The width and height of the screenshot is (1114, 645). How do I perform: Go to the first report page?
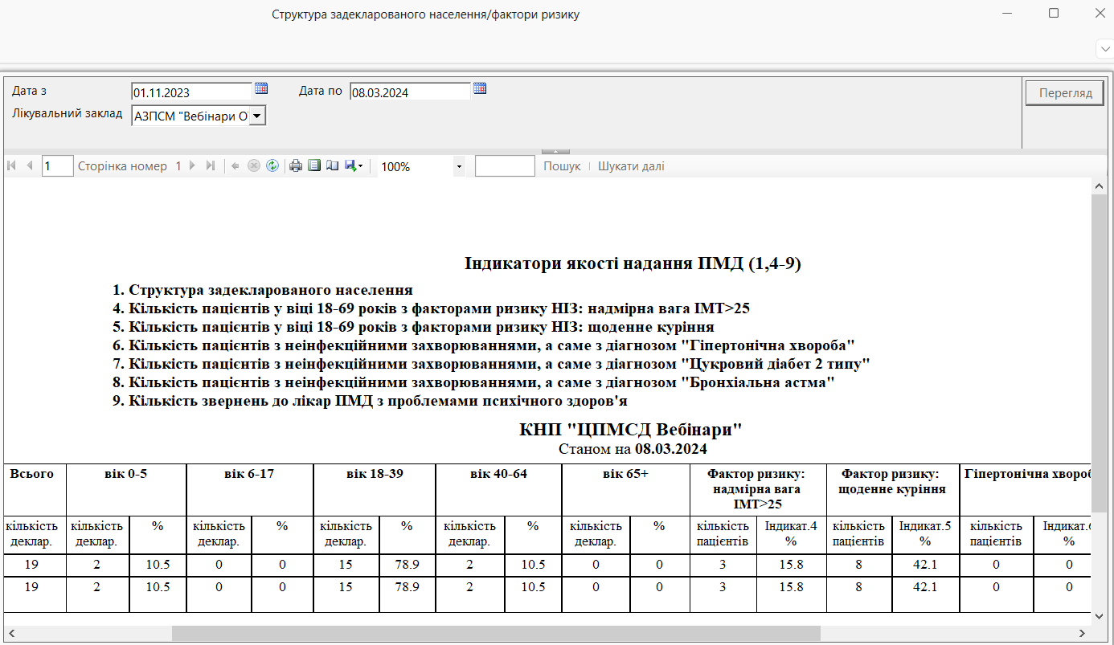[11, 165]
